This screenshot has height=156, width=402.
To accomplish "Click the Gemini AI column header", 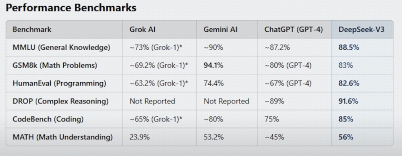I will pyautogui.click(x=221, y=29).
